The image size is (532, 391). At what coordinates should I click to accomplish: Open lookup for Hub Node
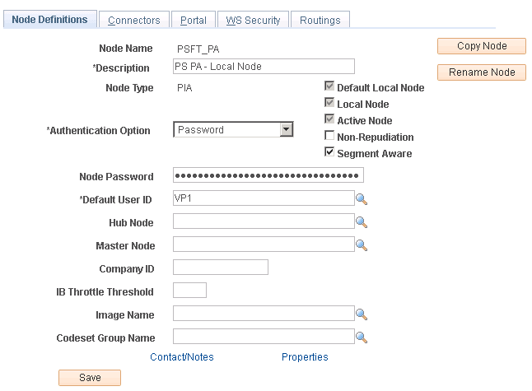click(362, 222)
